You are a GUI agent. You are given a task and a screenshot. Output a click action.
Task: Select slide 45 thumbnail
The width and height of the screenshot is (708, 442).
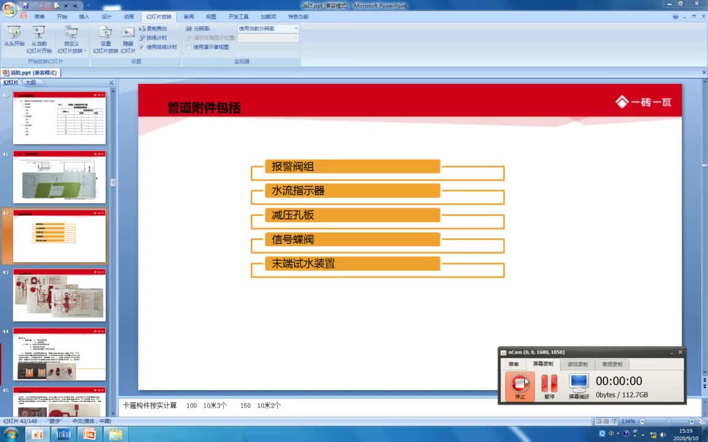(60, 401)
